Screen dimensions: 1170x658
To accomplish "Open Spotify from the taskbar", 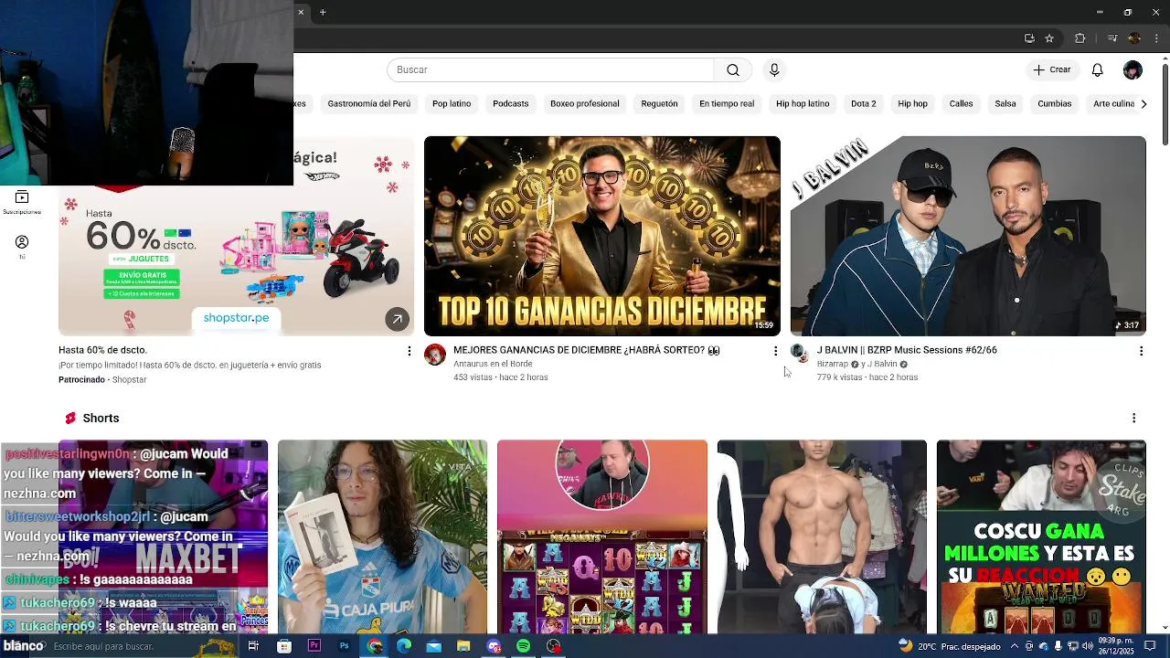I will coord(523,646).
